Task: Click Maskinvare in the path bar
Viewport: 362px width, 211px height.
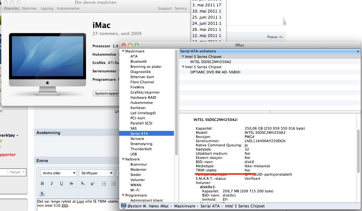Action: (x=185, y=206)
